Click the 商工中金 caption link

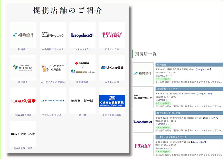click(x=23, y=82)
